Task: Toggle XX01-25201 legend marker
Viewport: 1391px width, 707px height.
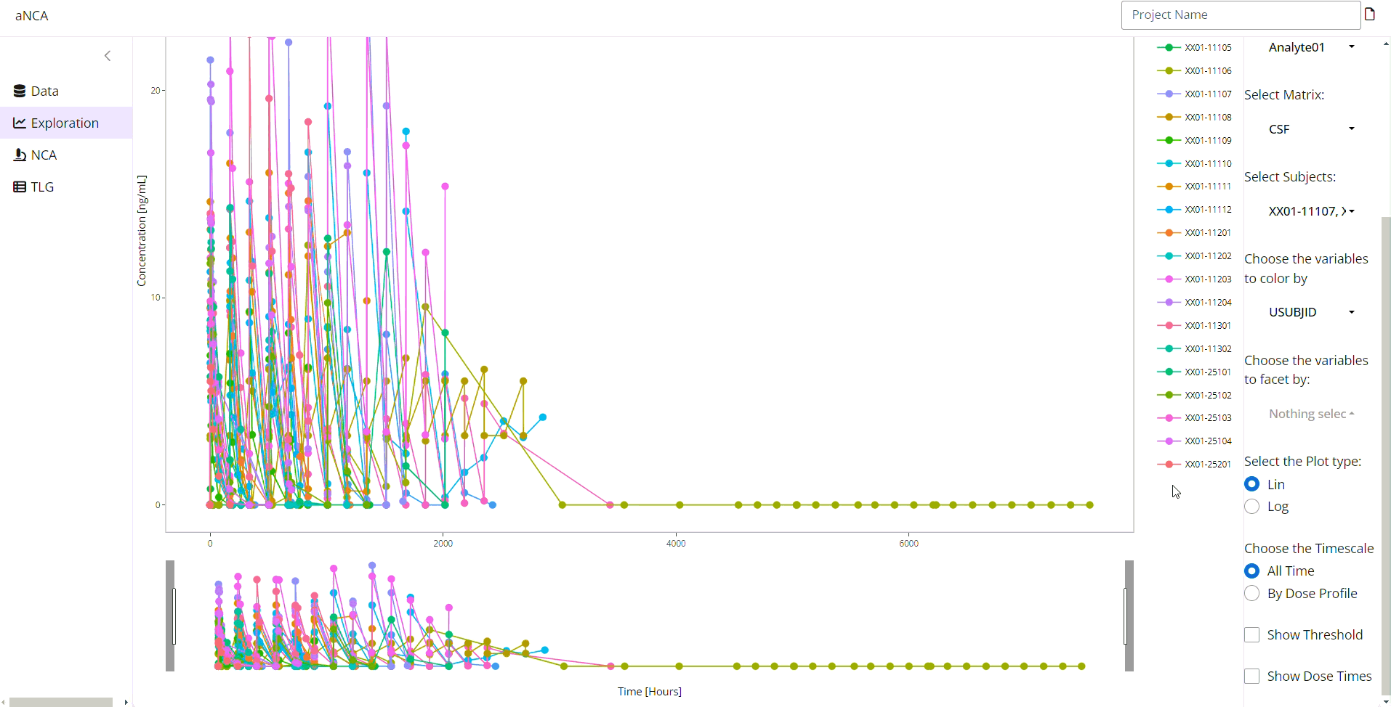Action: (x=1169, y=465)
